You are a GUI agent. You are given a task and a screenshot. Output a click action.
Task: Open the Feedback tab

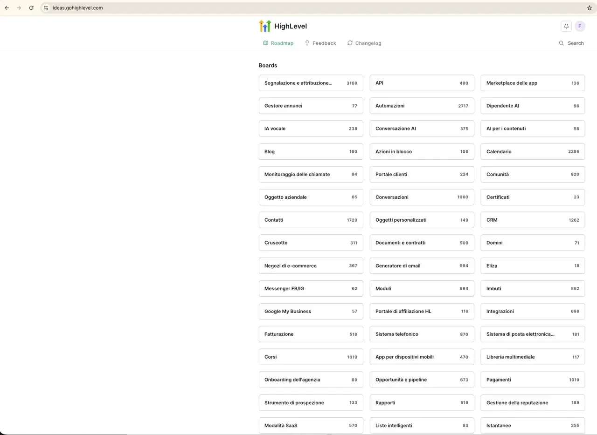[x=320, y=43]
